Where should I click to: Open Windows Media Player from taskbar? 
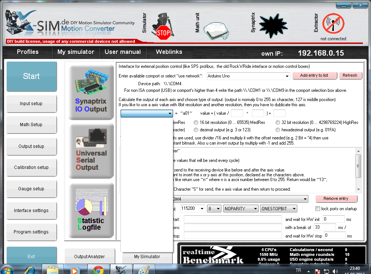[75, 270]
